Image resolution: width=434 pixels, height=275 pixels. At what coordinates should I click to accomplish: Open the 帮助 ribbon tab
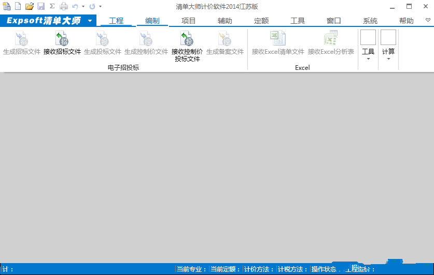tap(407, 21)
